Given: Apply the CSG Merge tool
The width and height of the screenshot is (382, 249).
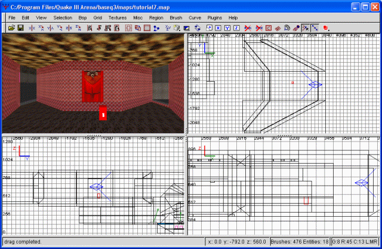Looking at the screenshot, I should pos(147,28).
